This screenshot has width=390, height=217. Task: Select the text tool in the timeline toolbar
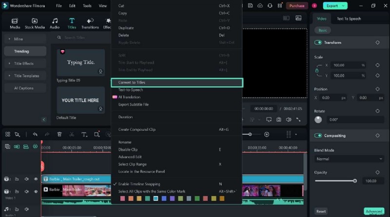coord(84,134)
